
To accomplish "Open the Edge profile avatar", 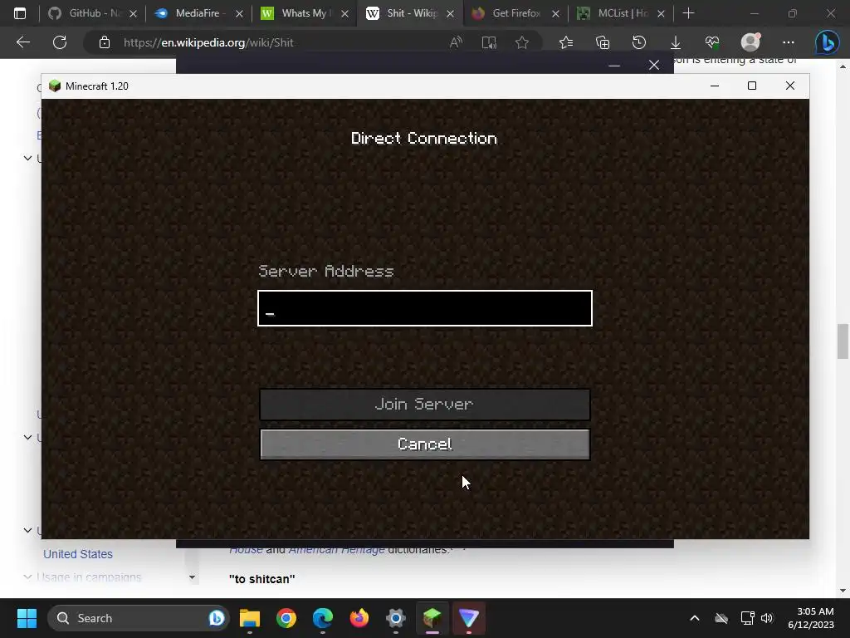I will pyautogui.click(x=750, y=42).
